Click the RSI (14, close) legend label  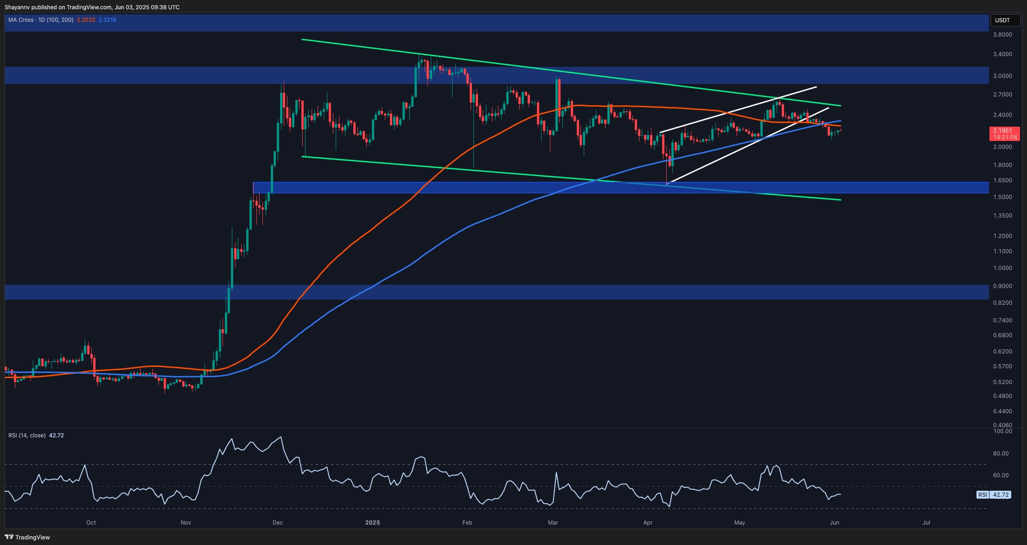point(27,436)
